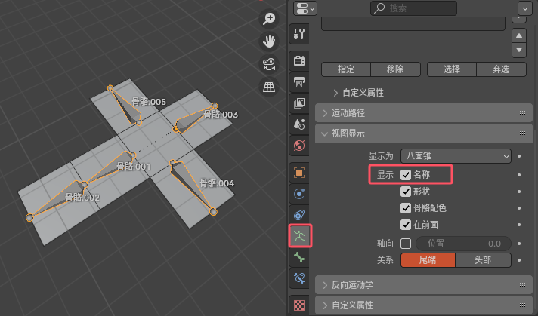This screenshot has height=316, width=538.
Task: Click the 运动路径 panel grip handle
Action: (523, 113)
